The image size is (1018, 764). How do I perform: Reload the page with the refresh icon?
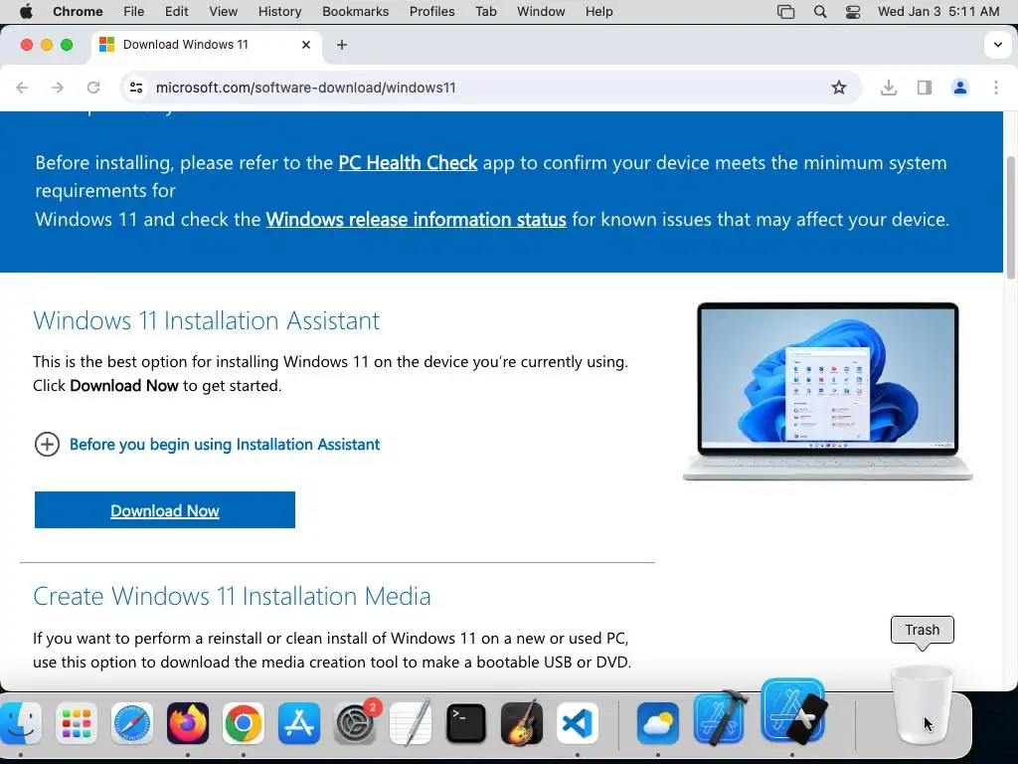(93, 88)
